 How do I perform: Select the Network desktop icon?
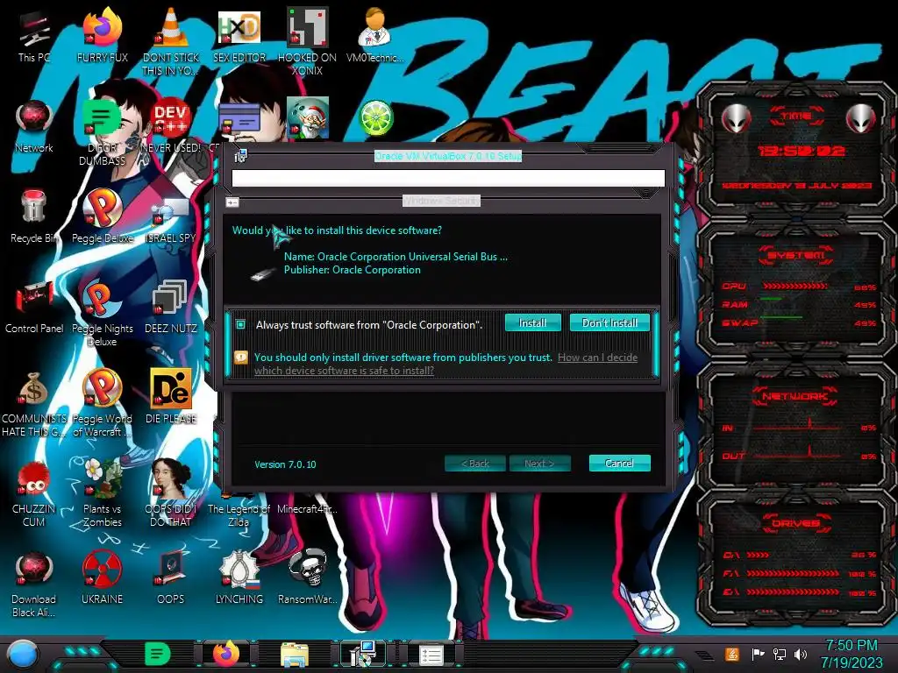[34, 127]
